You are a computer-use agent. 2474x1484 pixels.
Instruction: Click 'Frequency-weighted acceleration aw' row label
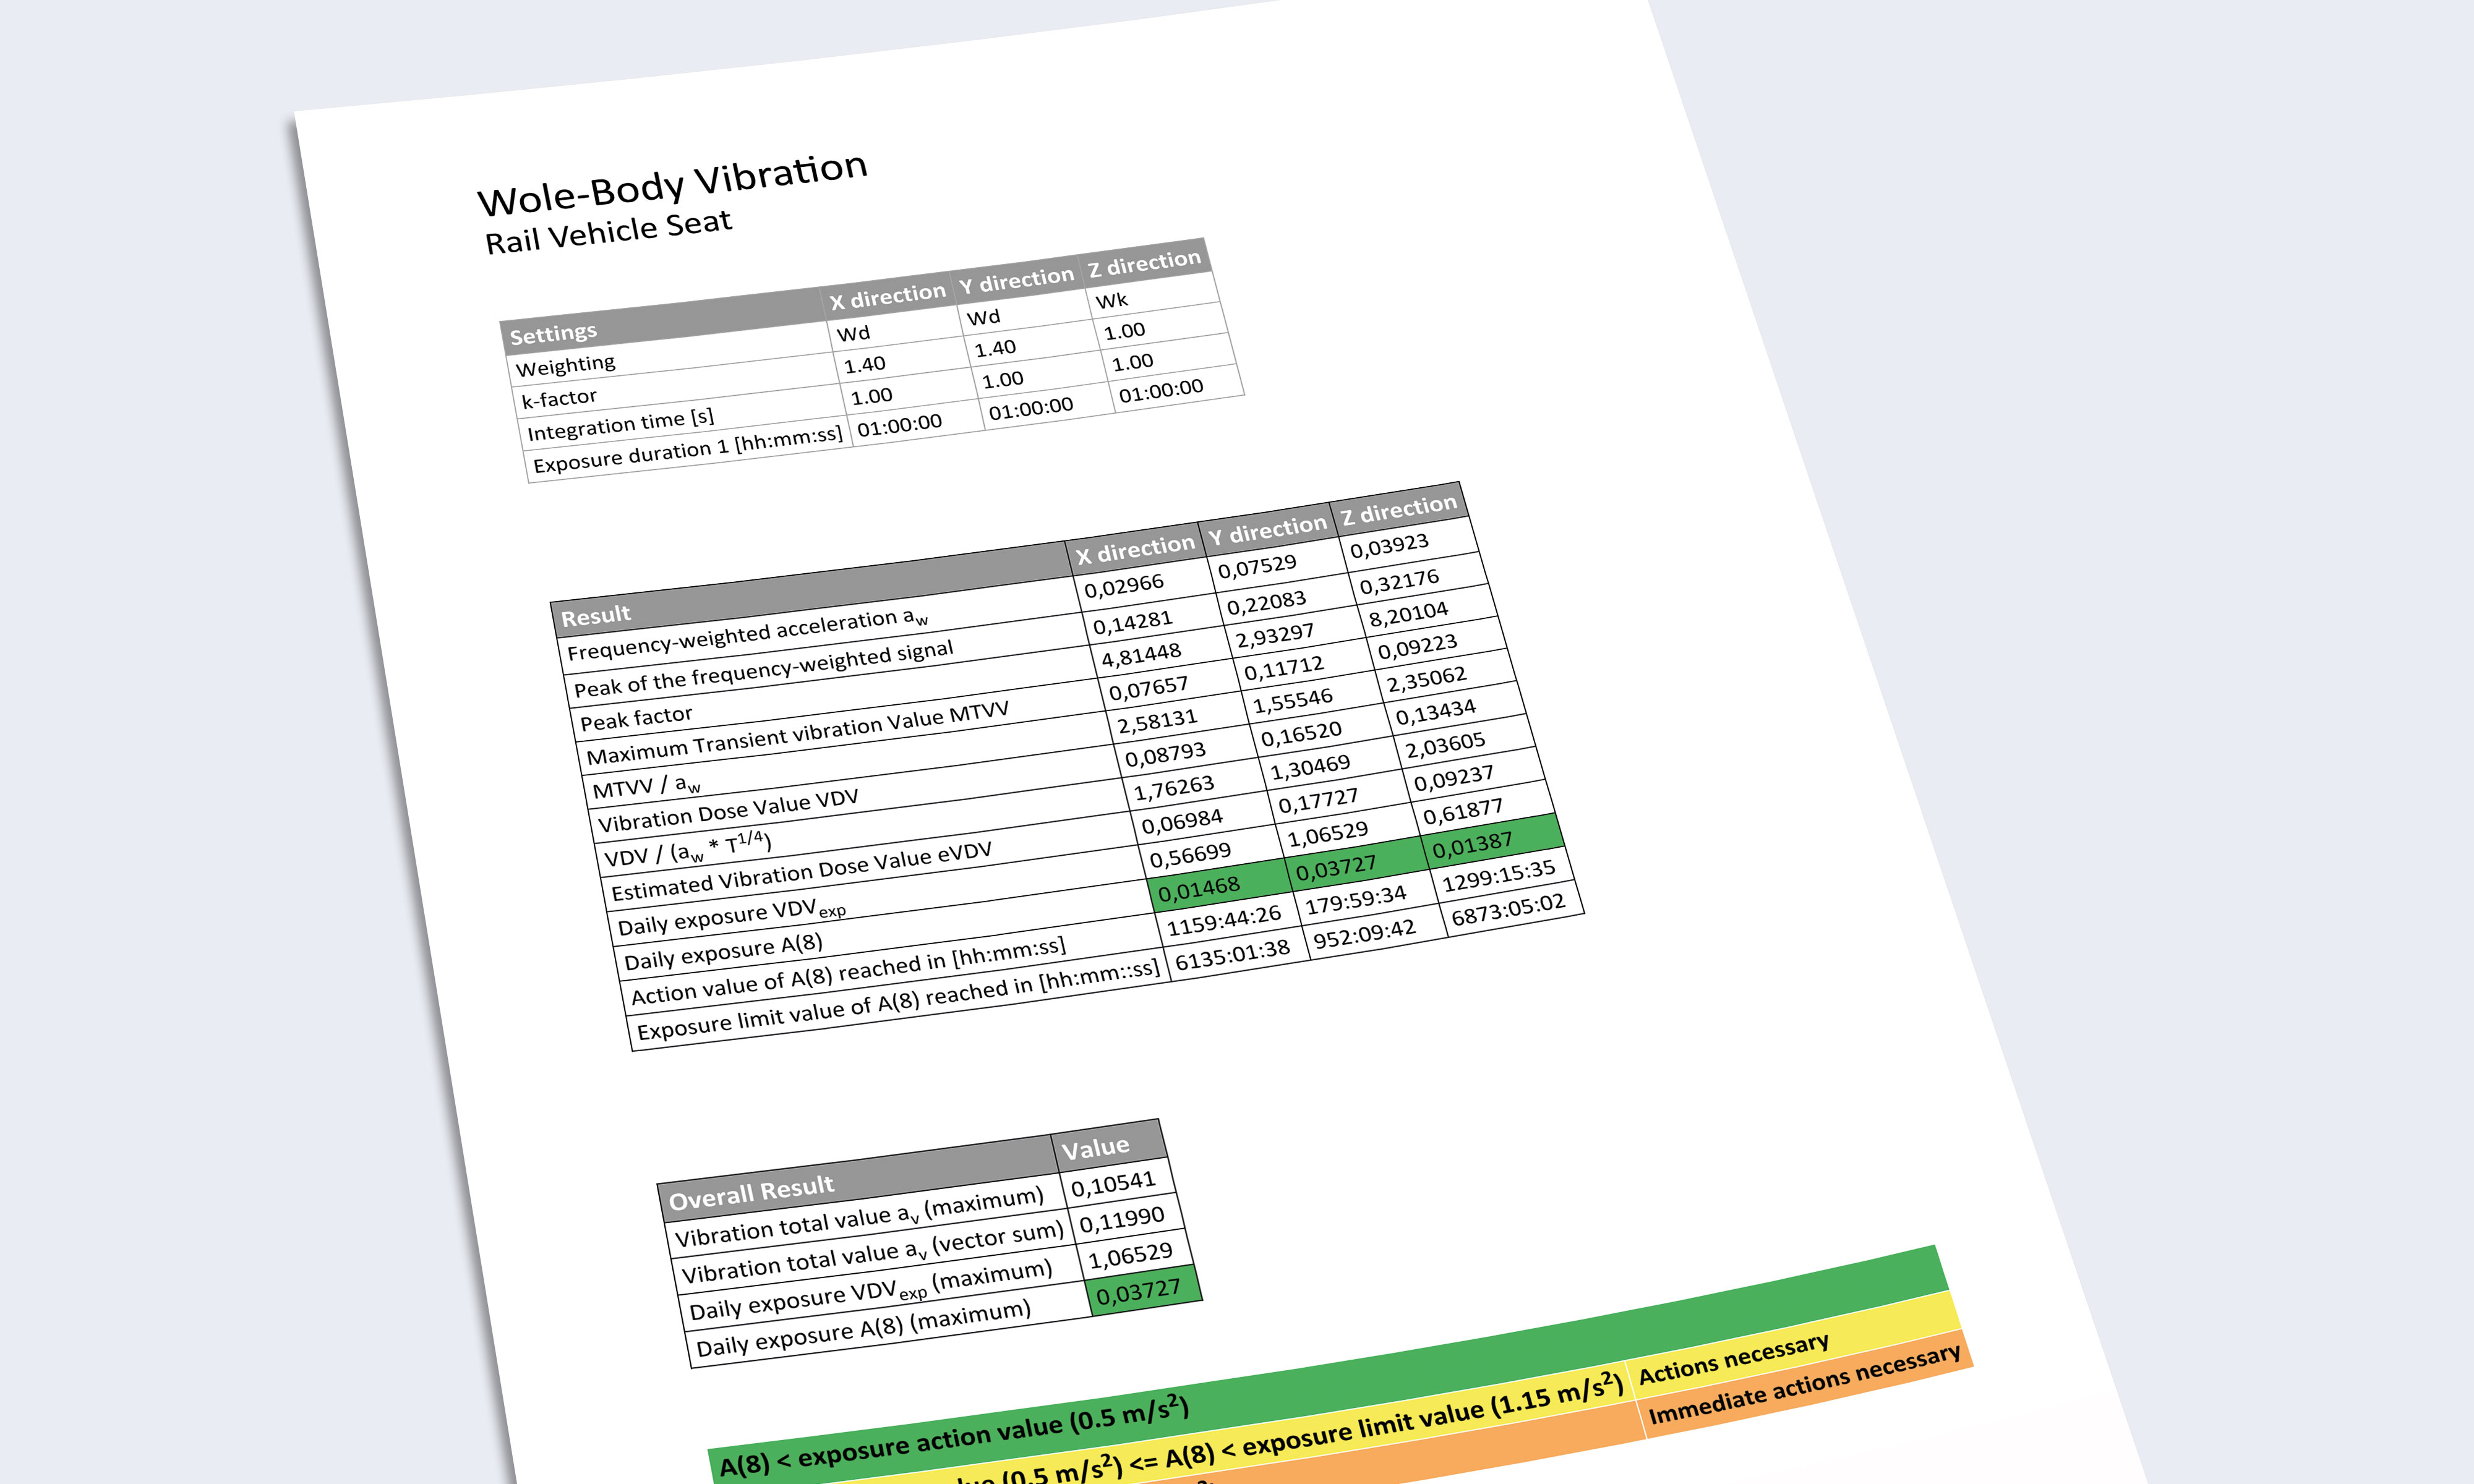coord(747,634)
